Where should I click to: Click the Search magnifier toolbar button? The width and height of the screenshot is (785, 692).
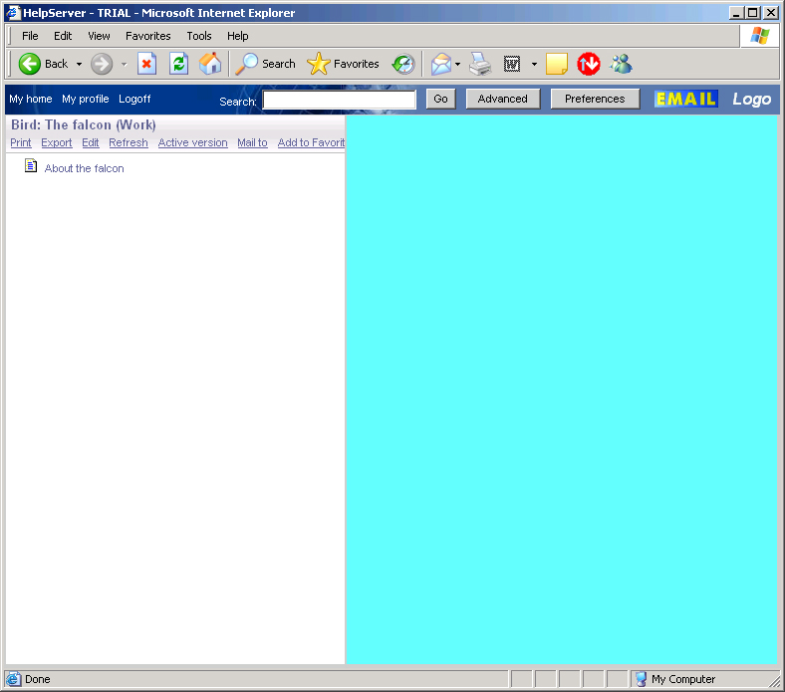[x=266, y=64]
